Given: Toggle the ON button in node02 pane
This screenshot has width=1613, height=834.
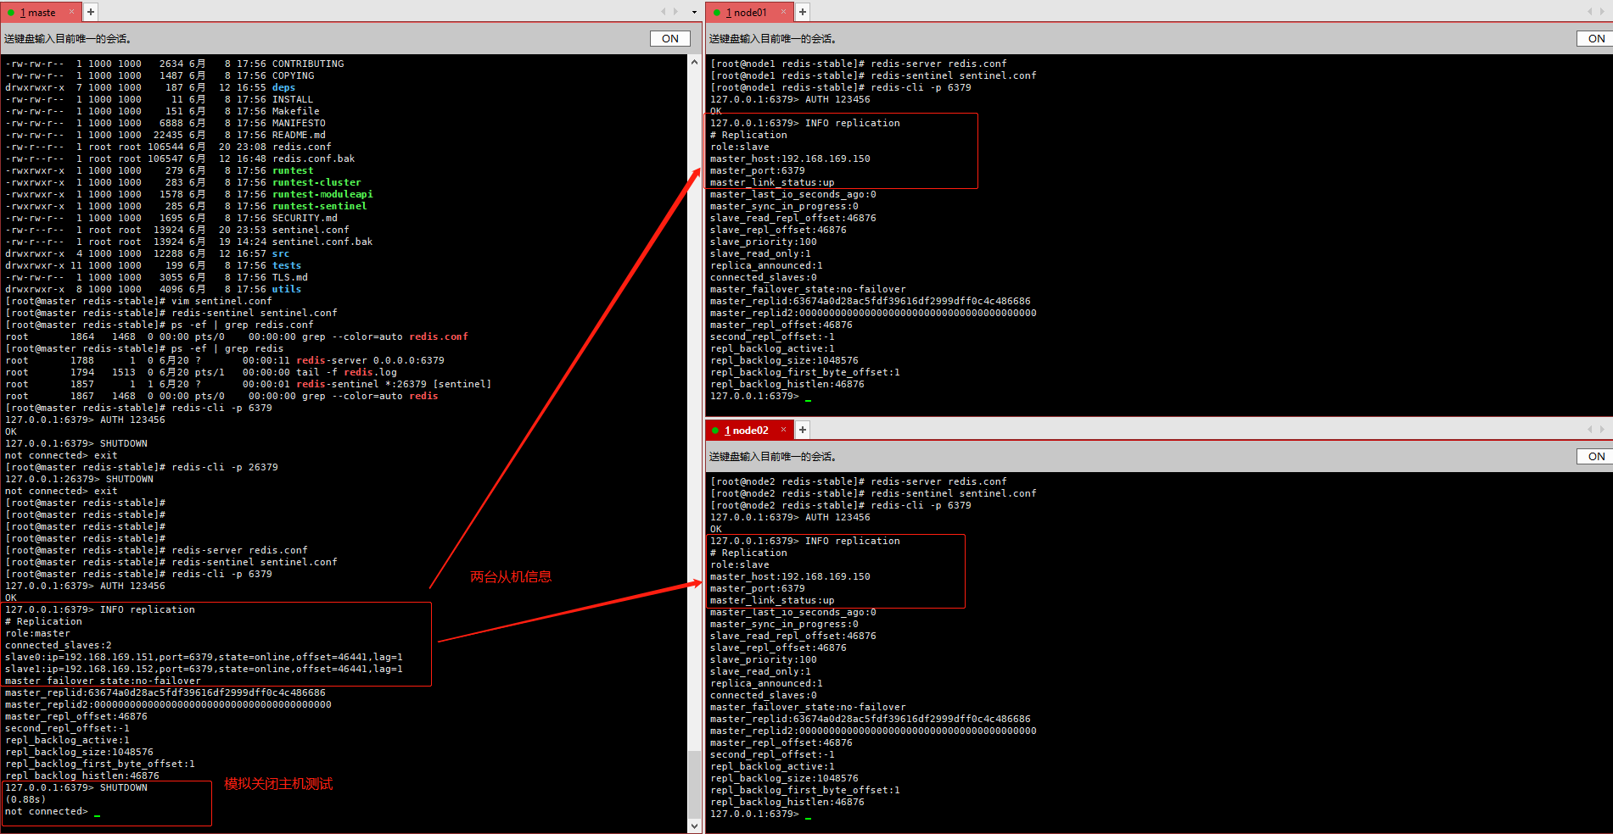Looking at the screenshot, I should pyautogui.click(x=1596, y=457).
